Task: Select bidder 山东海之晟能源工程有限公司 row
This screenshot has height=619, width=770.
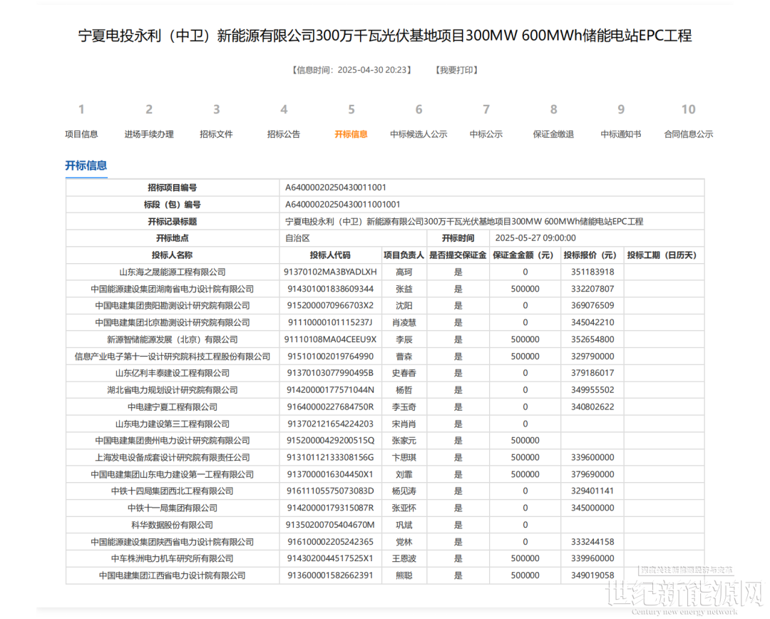Action: pyautogui.click(x=173, y=272)
